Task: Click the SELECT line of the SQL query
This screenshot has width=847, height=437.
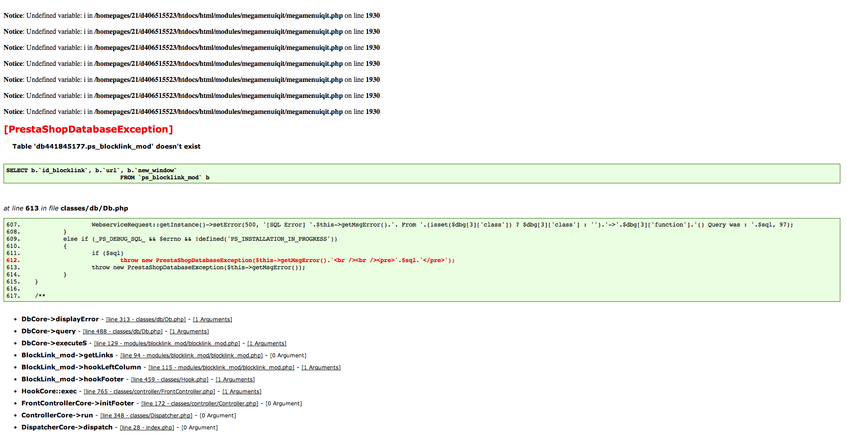Action: pyautogui.click(x=92, y=170)
